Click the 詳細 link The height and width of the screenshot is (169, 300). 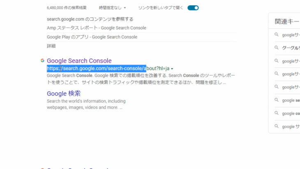51,46
